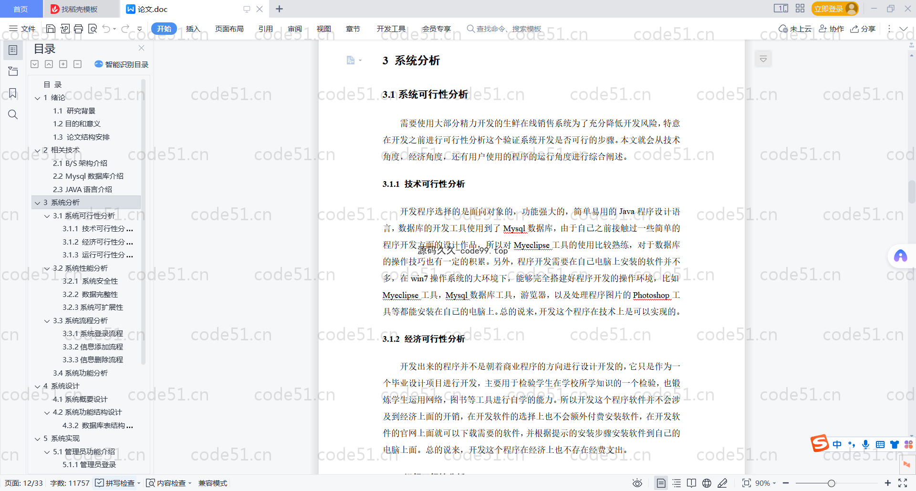This screenshot has width=916, height=491.
Task: Toggle spell check (拼写检查)
Action: click(114, 483)
